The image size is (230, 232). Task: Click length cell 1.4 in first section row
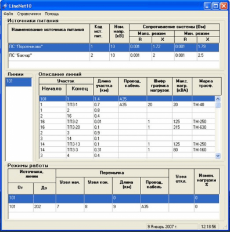point(106,99)
